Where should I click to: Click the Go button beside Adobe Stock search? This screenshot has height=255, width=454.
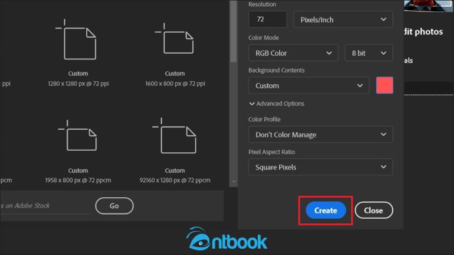[x=115, y=206]
